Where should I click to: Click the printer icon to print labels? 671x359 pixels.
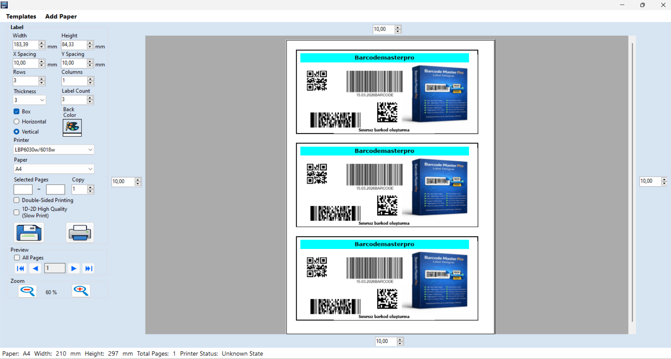pos(80,233)
